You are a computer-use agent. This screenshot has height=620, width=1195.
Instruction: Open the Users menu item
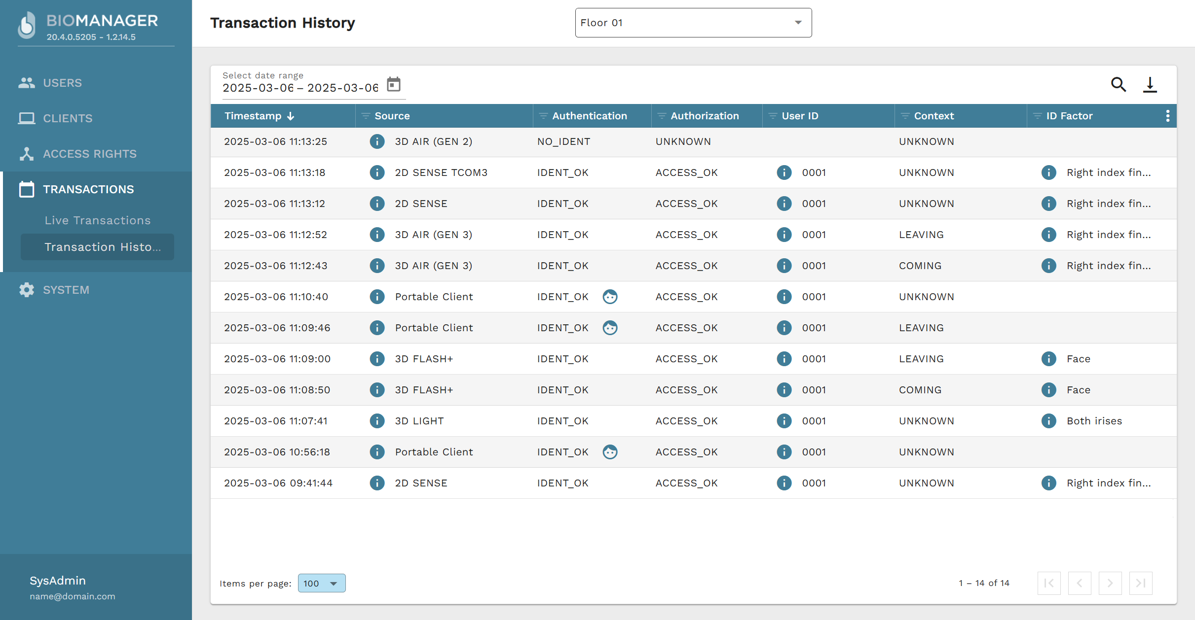[x=62, y=83]
